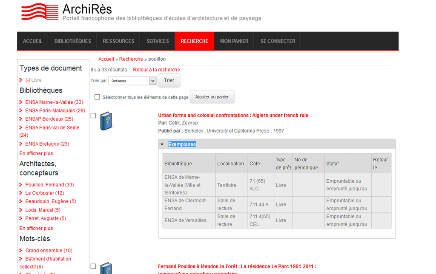Filter by ENSA Bretagne (23)
This screenshot has width=436, height=274.
coord(47,144)
